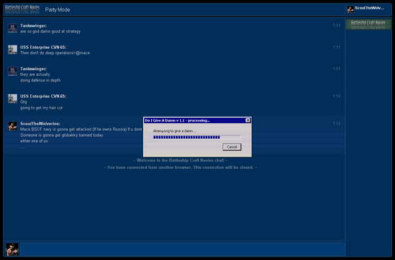The image size is (395, 260).
Task: Click USS Enterprise avatar beside 'Gtg' message
Action: (x=12, y=99)
